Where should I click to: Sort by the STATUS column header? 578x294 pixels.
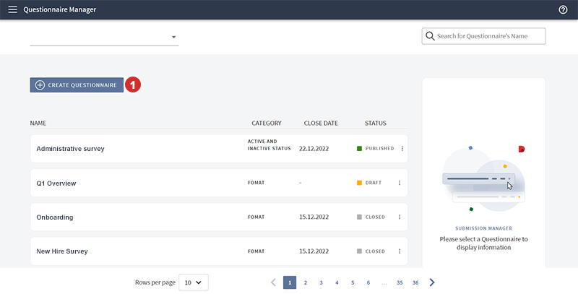375,124
